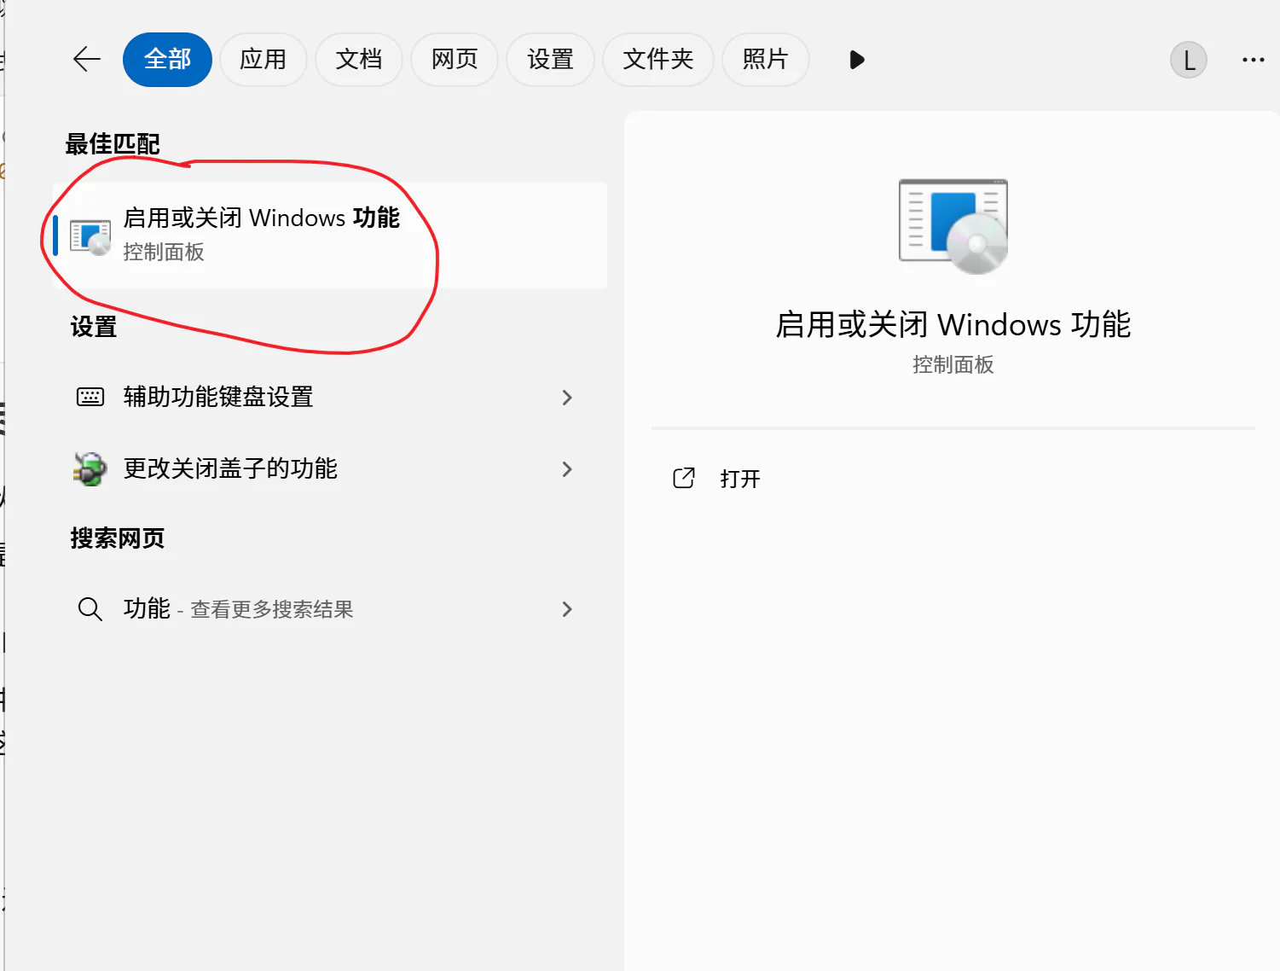Switch to the 应用 filter tab
This screenshot has height=971, width=1280.
263,59
